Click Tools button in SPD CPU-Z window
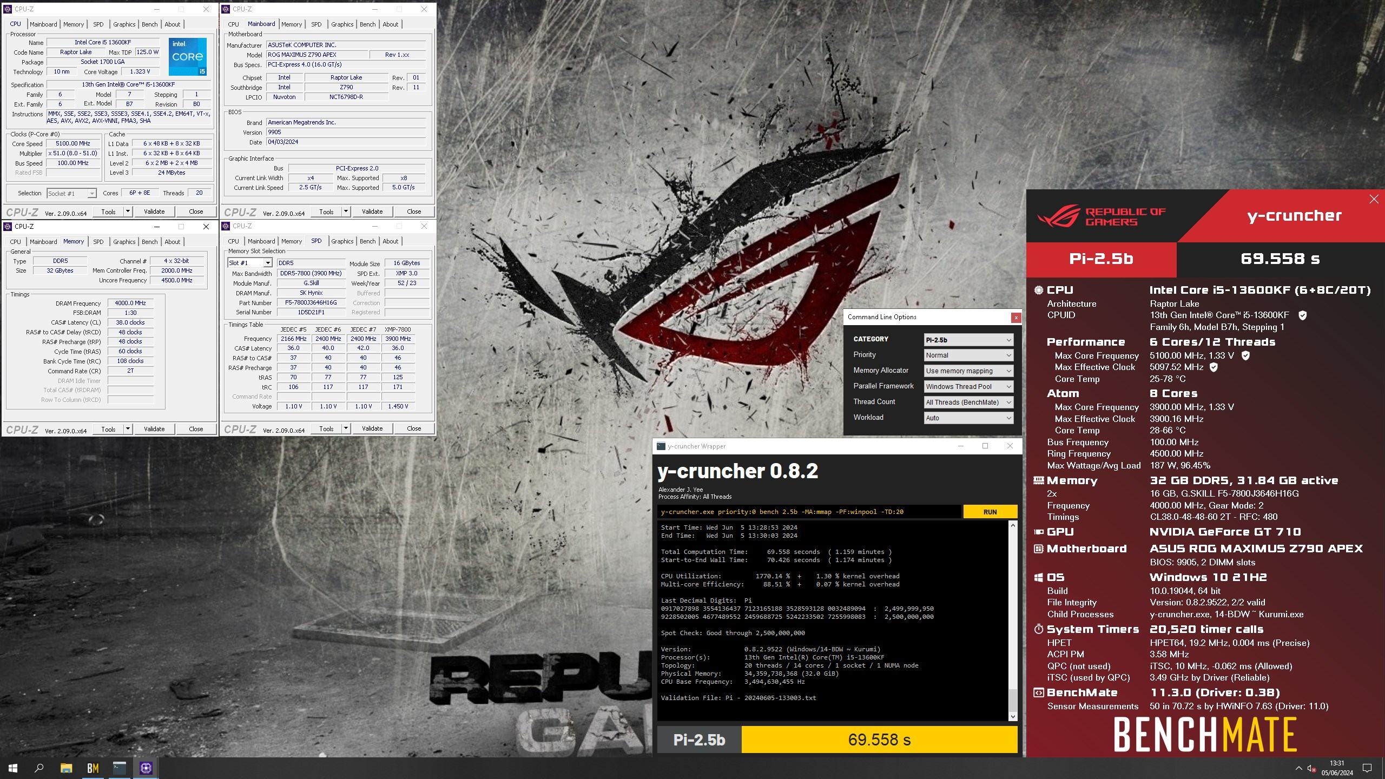The height and width of the screenshot is (779, 1385). (x=326, y=428)
